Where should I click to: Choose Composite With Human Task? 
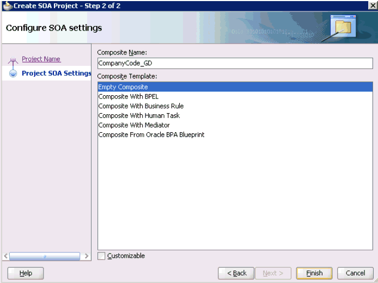point(235,115)
